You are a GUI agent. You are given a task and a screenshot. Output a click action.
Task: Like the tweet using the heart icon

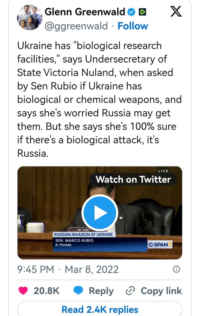click(x=23, y=291)
